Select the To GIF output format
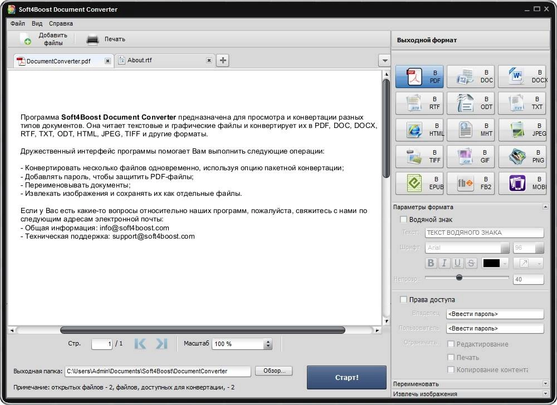Viewport: 557px width, 405px height. [x=471, y=156]
